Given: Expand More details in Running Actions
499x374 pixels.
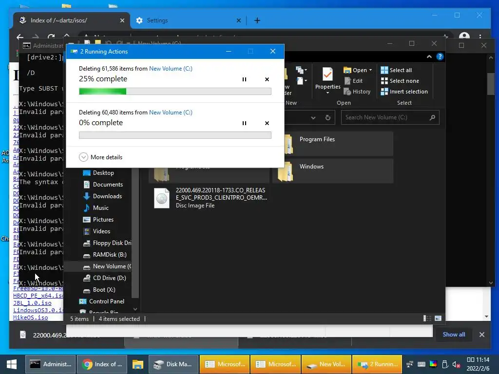Looking at the screenshot, I should click(x=100, y=157).
